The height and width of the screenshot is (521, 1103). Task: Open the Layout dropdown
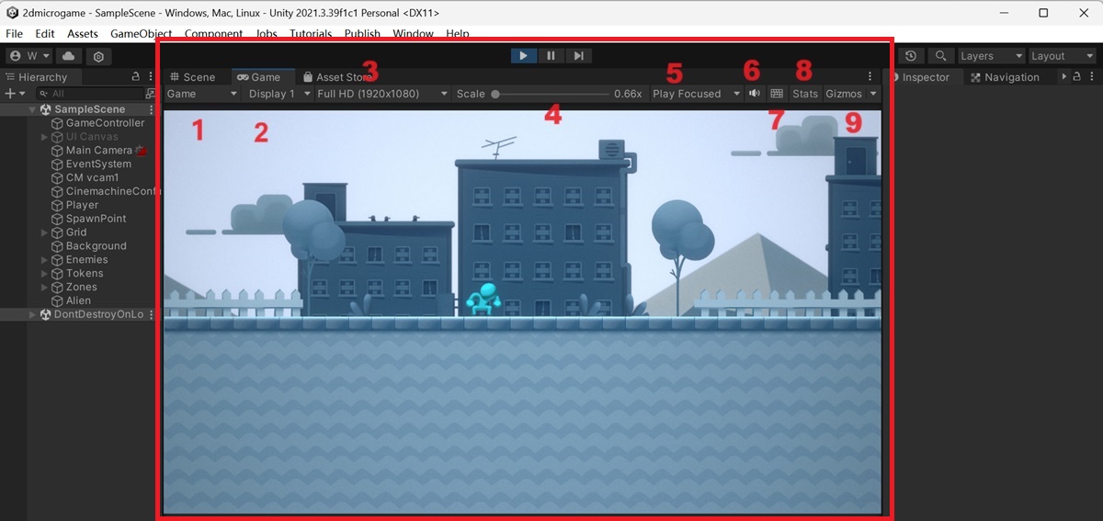[1063, 56]
